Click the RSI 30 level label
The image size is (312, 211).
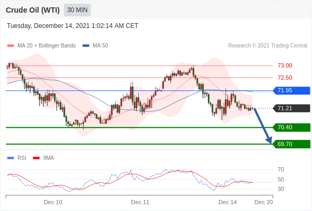click(281, 189)
